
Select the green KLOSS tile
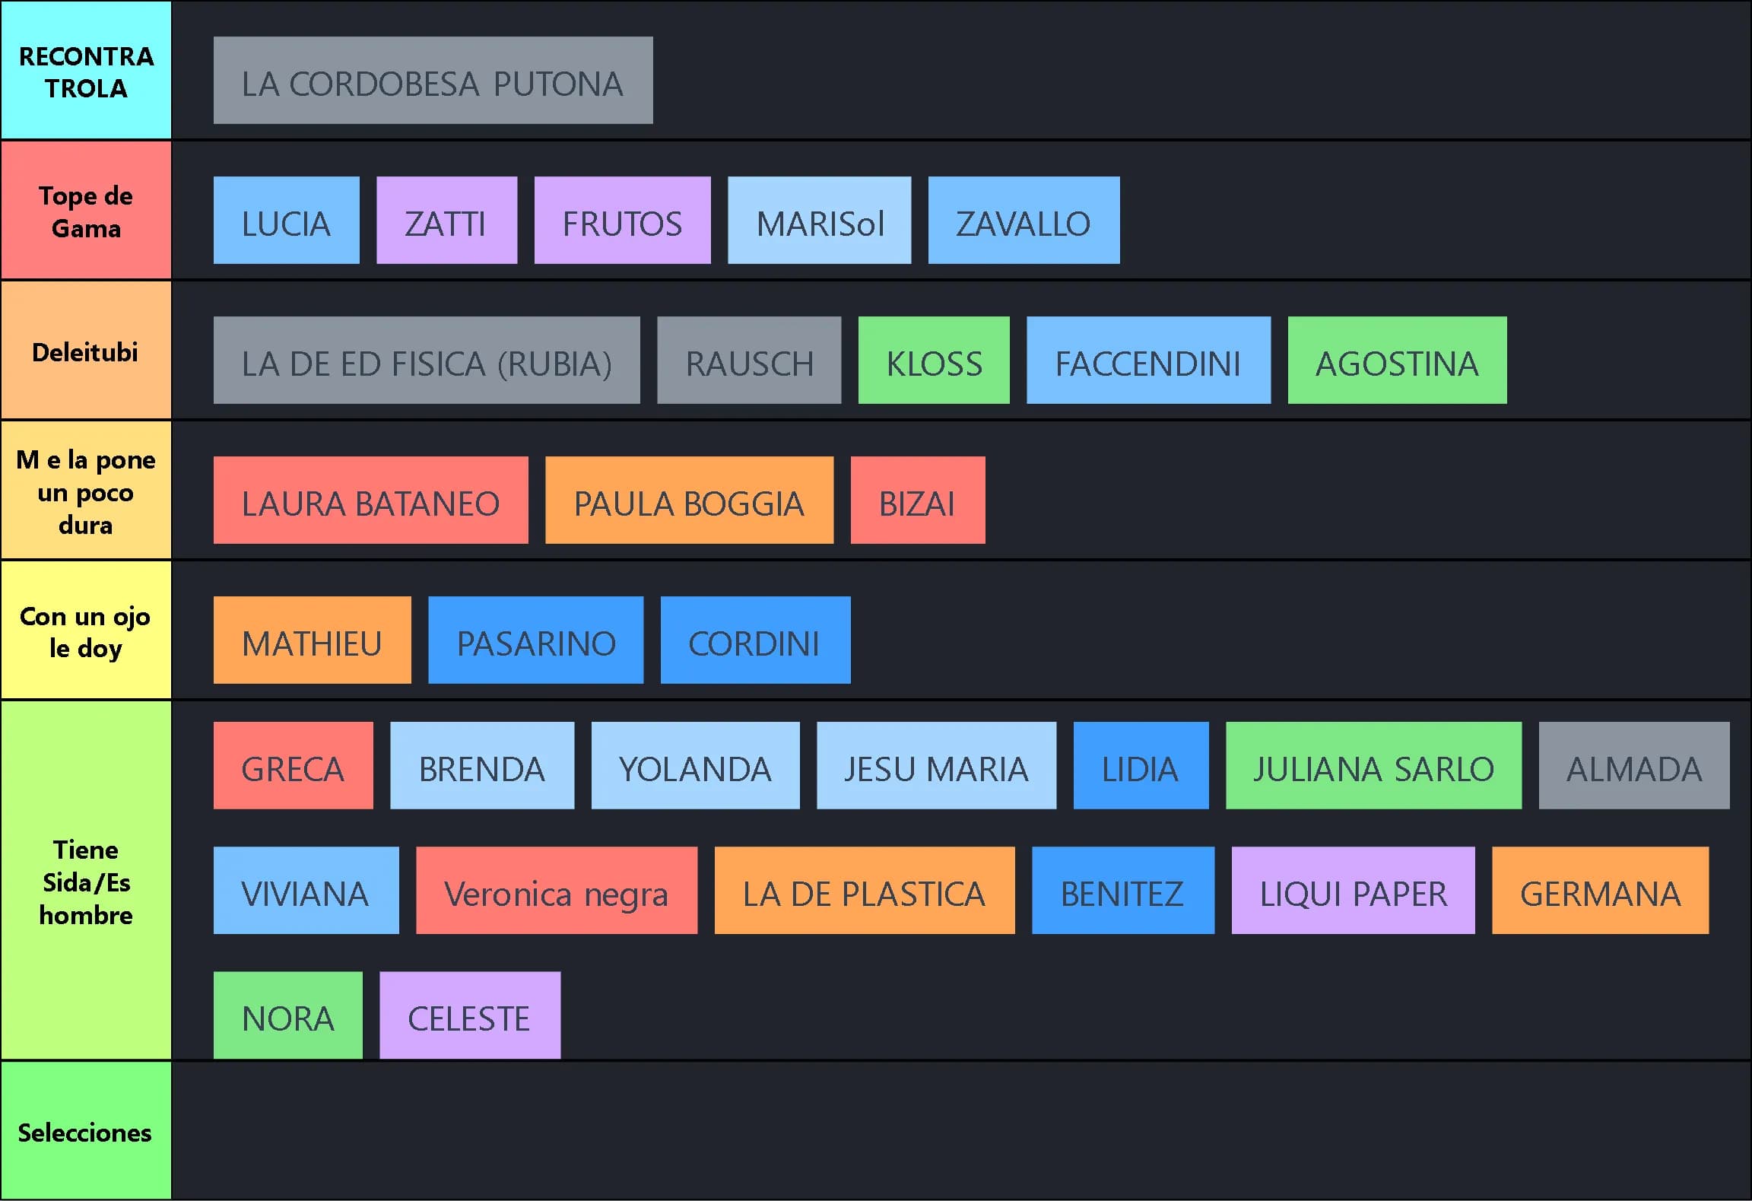[934, 361]
